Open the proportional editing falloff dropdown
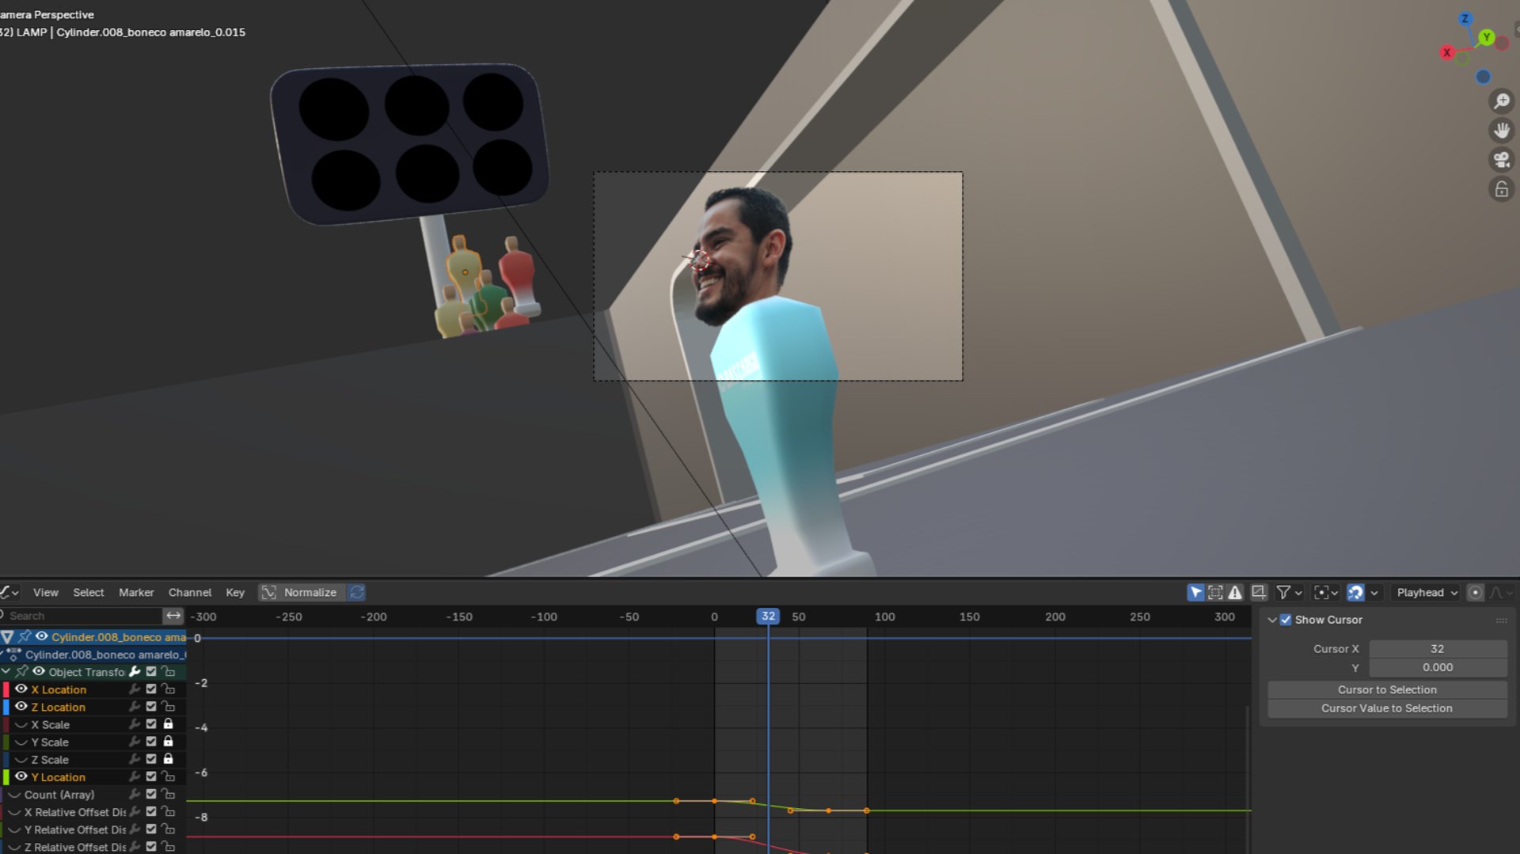 point(1501,592)
